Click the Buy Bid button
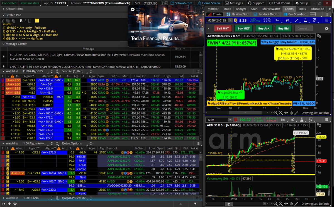 (283, 28)
